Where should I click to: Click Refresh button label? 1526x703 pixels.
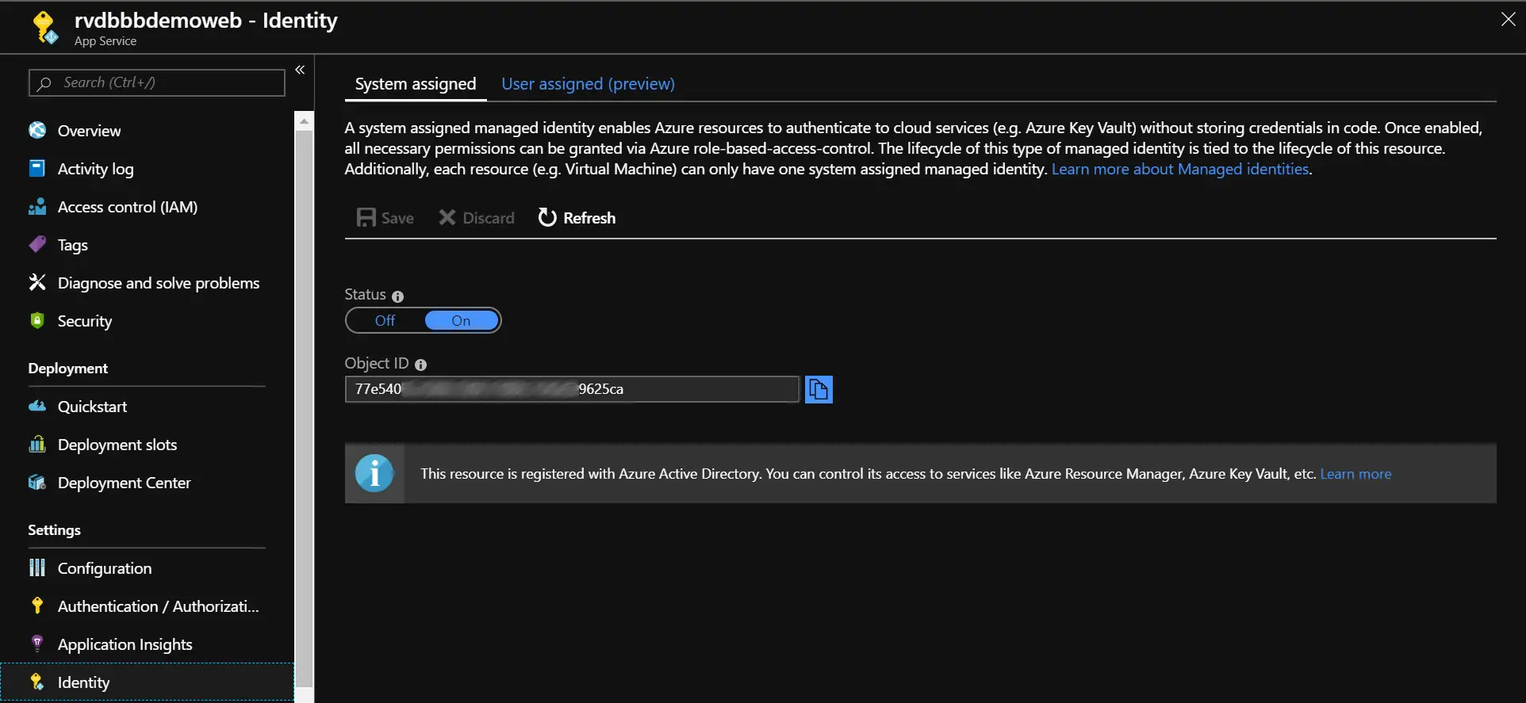(589, 218)
